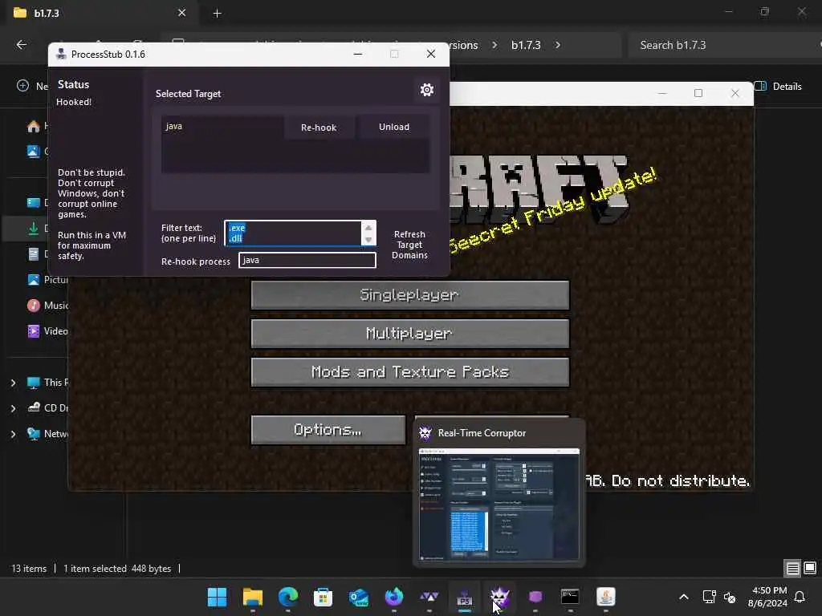Open the purple app taskbar icon

535,597
